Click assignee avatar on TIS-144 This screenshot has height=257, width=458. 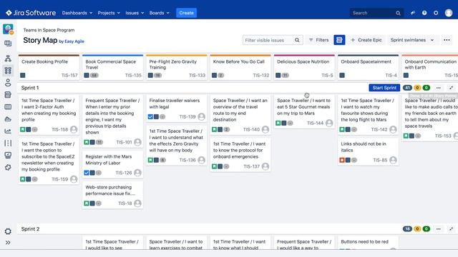click(x=329, y=123)
